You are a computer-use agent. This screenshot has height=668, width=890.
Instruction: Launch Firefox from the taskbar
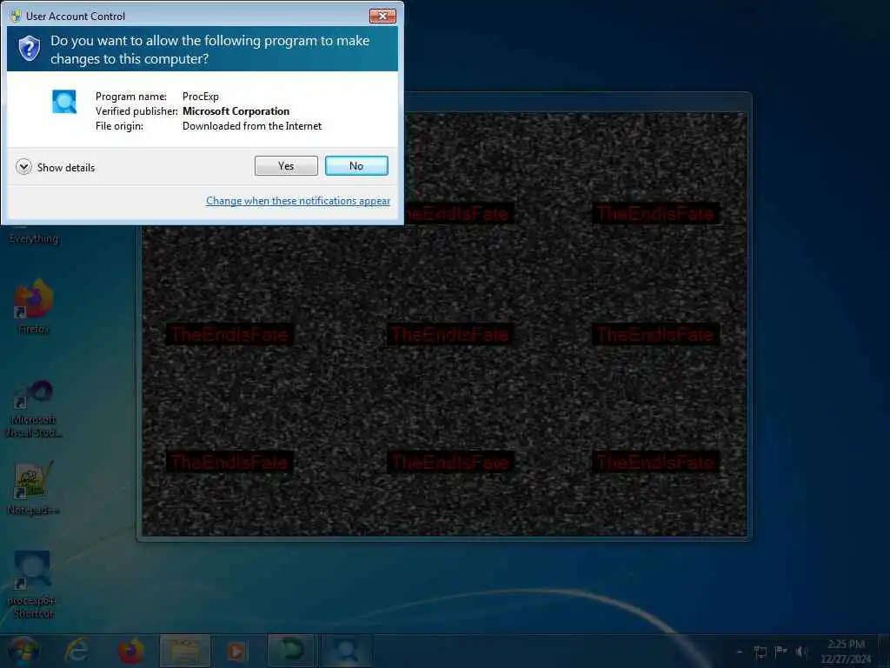[130, 651]
